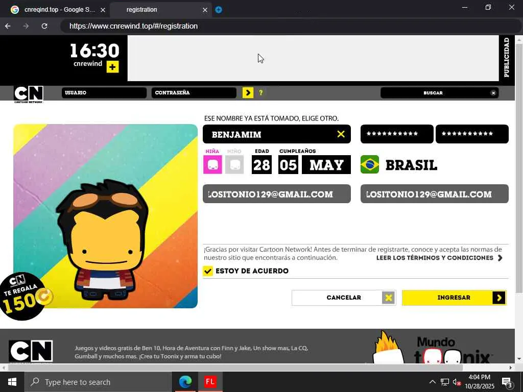Select the NIÑA gender option

(212, 164)
